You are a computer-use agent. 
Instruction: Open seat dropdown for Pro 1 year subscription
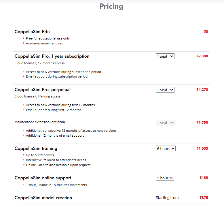click(165, 56)
